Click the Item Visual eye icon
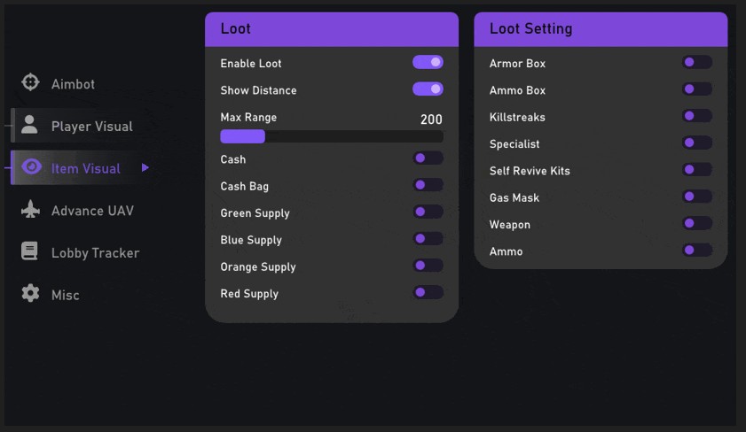The image size is (746, 432). click(31, 166)
